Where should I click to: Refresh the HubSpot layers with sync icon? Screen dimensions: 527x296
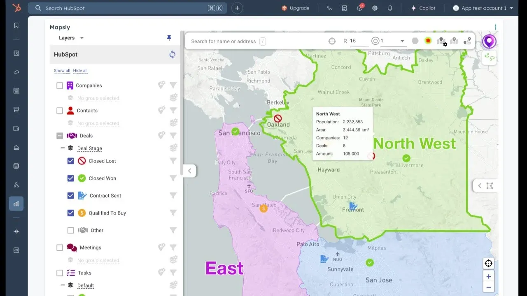[x=172, y=54]
